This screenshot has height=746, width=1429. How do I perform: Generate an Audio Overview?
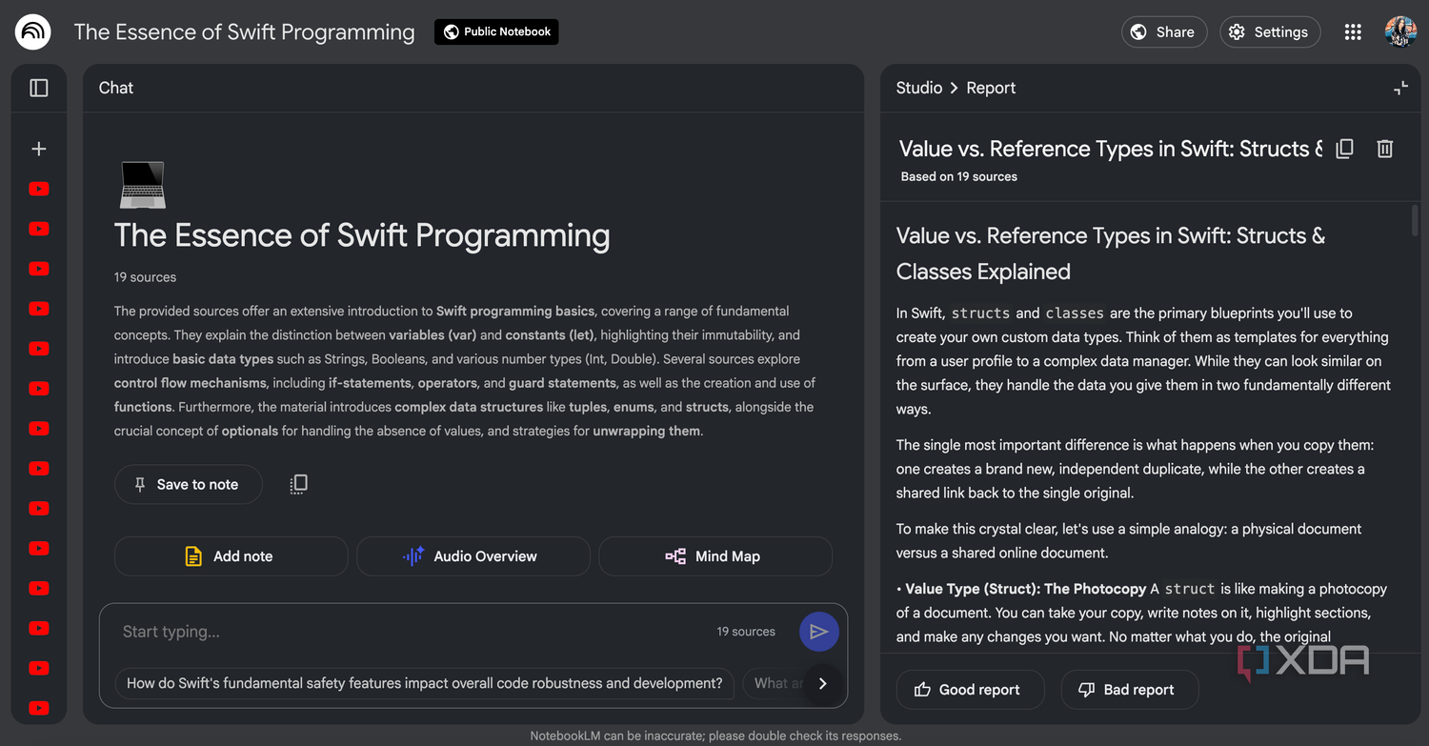473,556
